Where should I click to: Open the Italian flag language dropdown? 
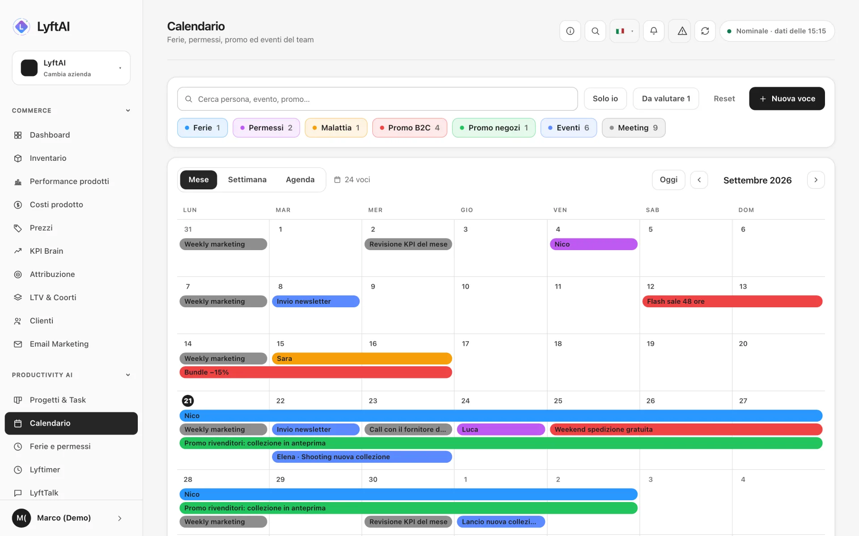click(625, 31)
